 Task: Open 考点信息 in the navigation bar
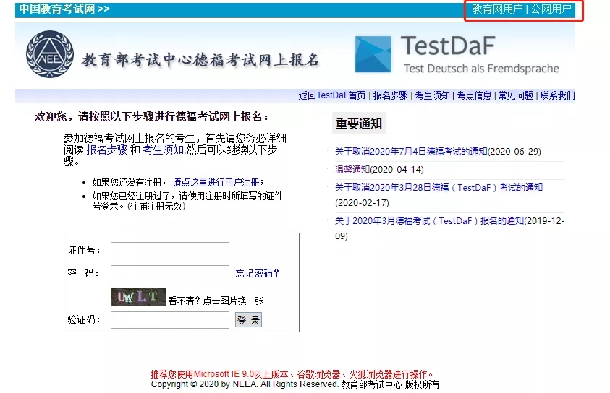(474, 95)
